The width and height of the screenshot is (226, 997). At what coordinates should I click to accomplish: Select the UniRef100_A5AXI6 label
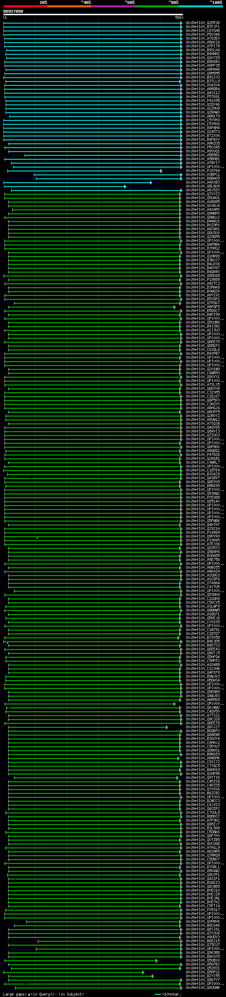[x=203, y=42]
